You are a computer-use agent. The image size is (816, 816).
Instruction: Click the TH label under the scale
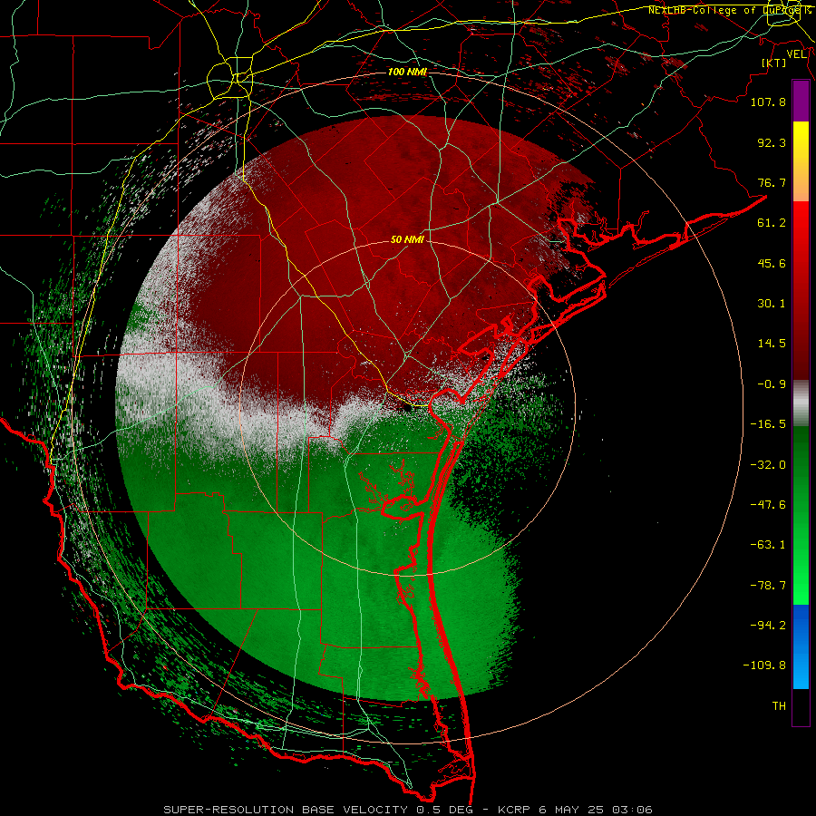click(x=779, y=706)
